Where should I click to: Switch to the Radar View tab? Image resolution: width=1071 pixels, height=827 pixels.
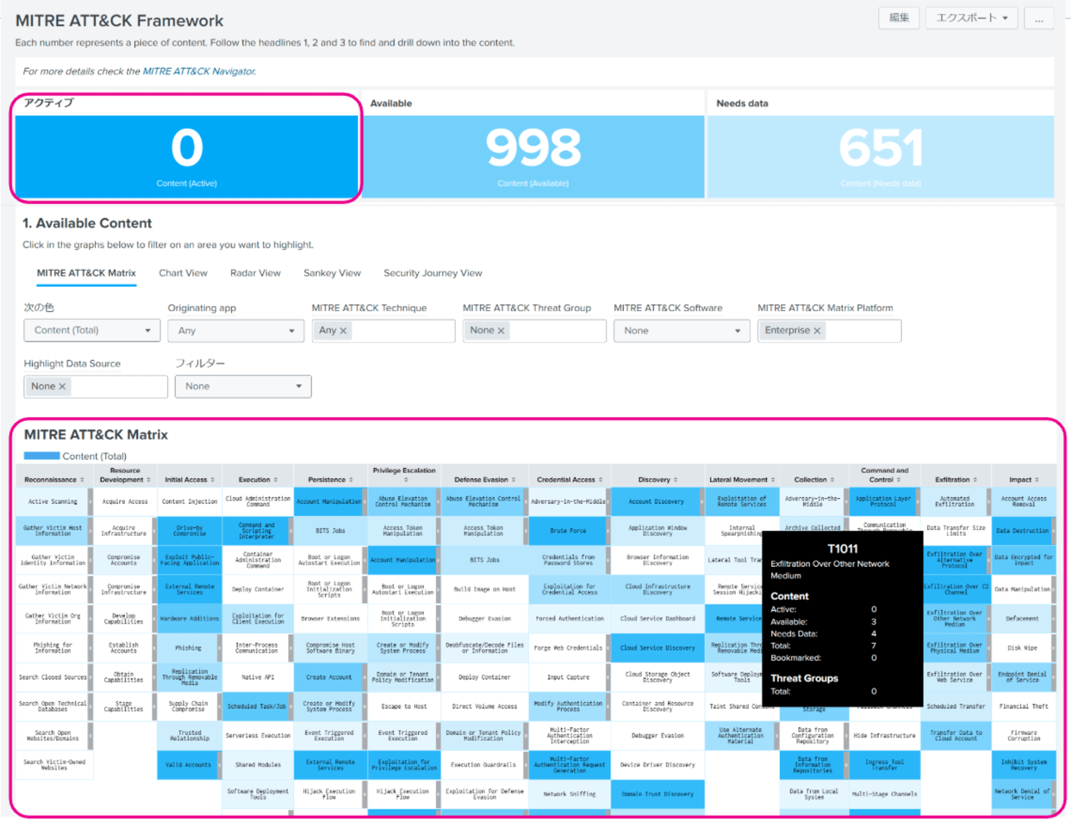tap(255, 273)
